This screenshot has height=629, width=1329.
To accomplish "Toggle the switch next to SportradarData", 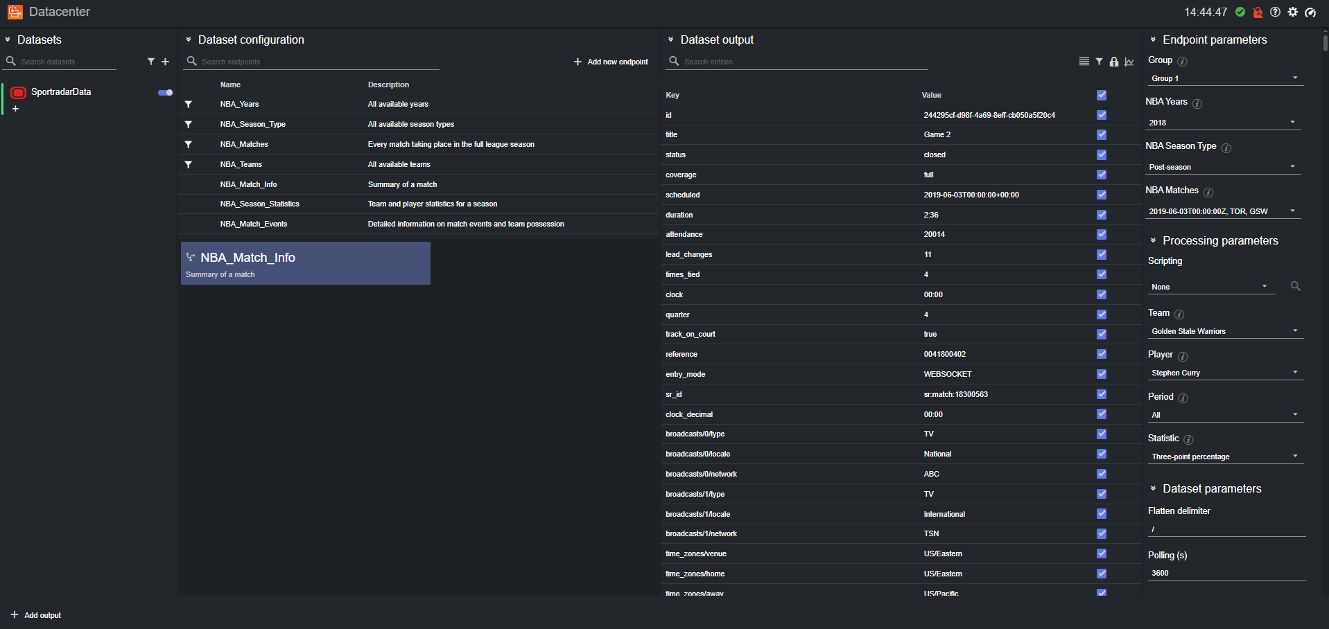I will click(164, 92).
